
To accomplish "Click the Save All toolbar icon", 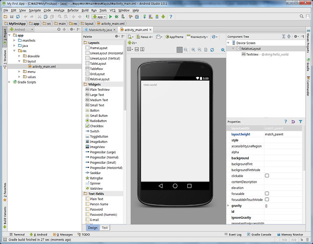I will tap(12, 17).
